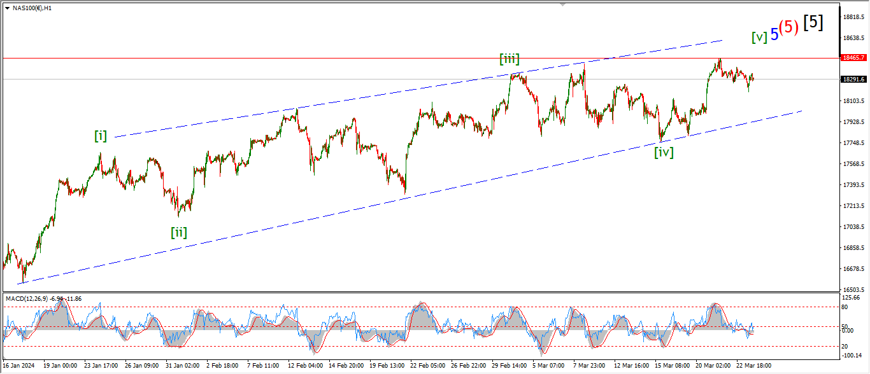Select the black [5] wave label

point(813,22)
